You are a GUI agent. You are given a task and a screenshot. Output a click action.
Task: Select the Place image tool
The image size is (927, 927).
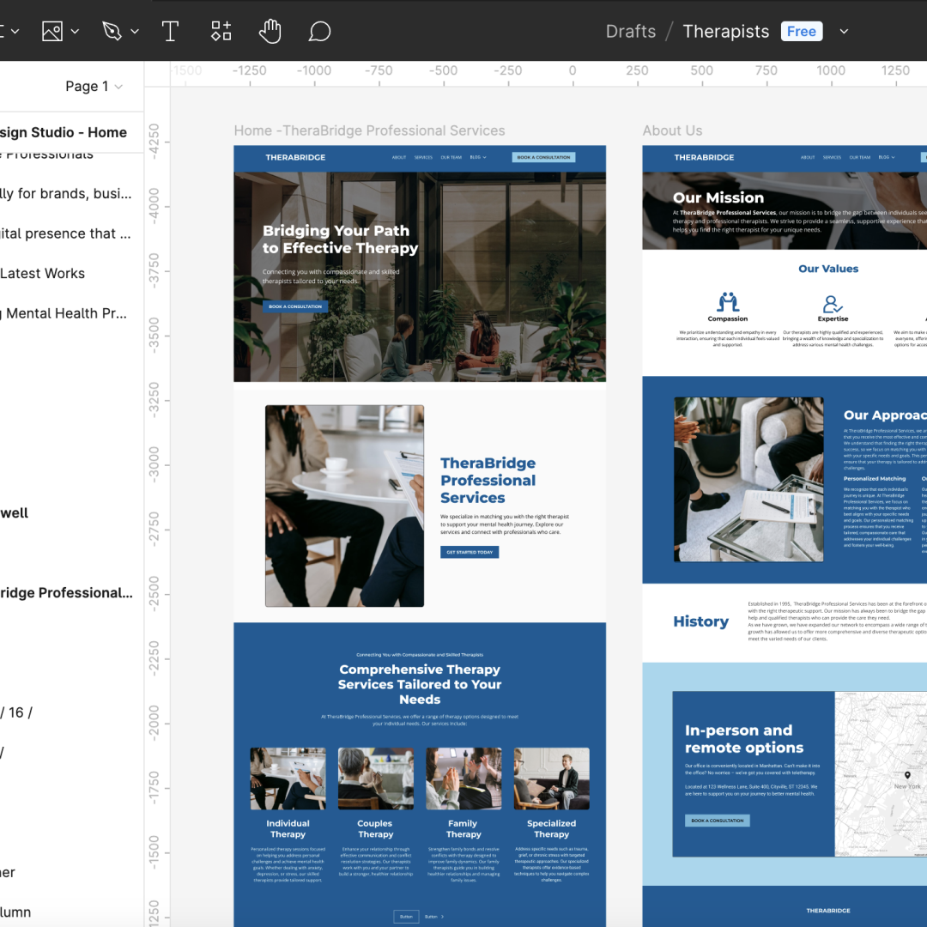tap(52, 32)
